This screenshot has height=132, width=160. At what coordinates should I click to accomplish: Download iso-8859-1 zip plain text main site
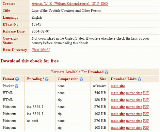click(118, 114)
